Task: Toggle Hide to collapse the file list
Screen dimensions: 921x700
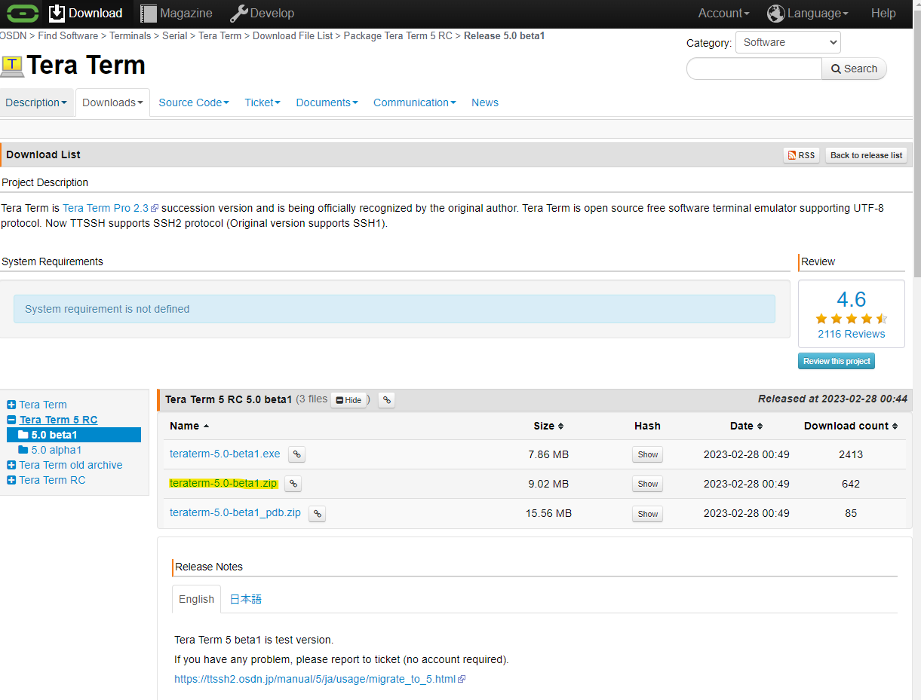Action: pyautogui.click(x=348, y=399)
